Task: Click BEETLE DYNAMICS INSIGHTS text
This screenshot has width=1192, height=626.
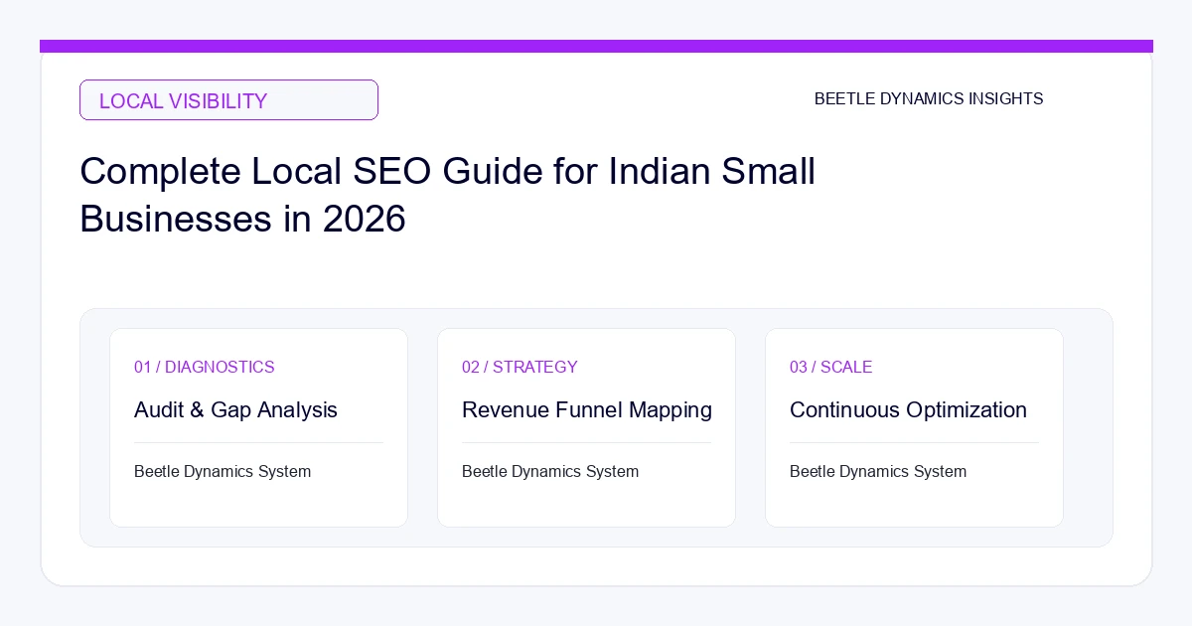Action: (x=929, y=99)
